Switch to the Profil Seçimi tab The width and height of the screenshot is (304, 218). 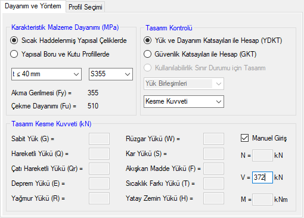pyautogui.click(x=85, y=7)
